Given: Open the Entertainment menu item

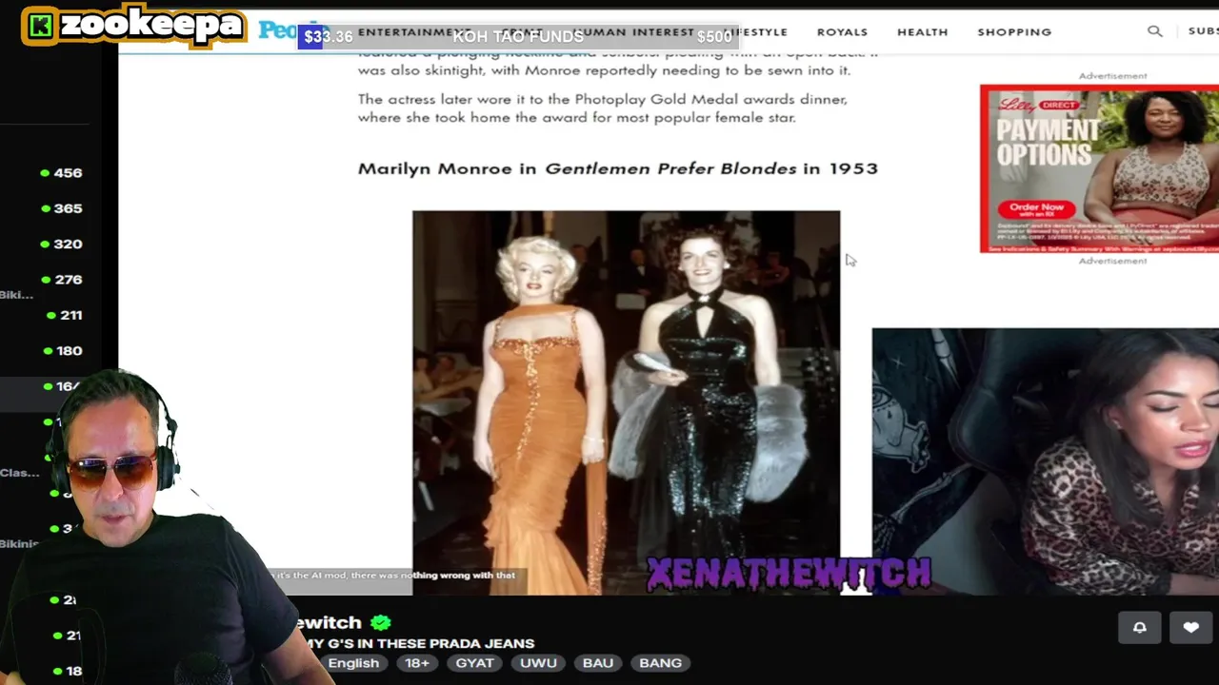Looking at the screenshot, I should [x=414, y=32].
